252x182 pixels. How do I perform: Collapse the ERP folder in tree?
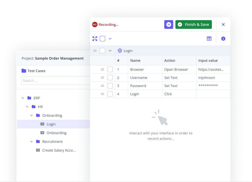point(23,98)
